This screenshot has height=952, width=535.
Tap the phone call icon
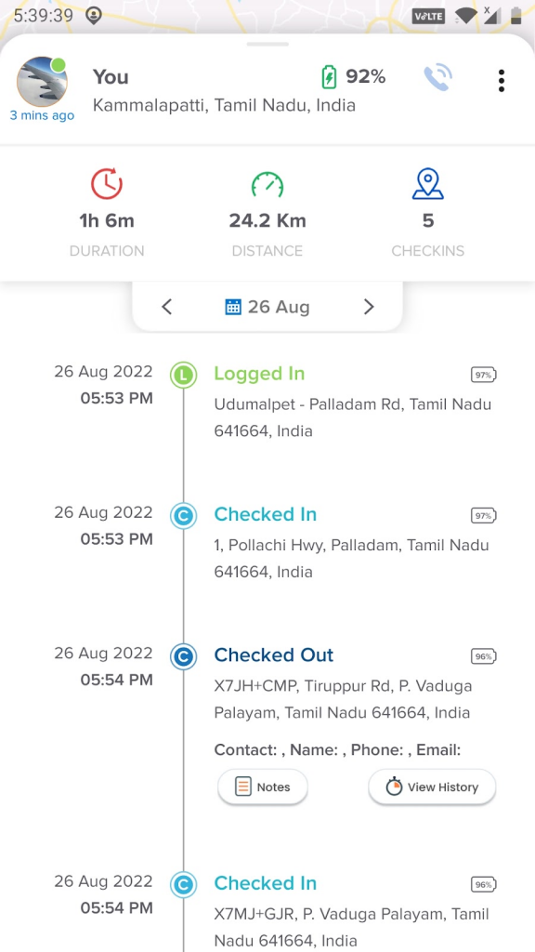pyautogui.click(x=437, y=78)
